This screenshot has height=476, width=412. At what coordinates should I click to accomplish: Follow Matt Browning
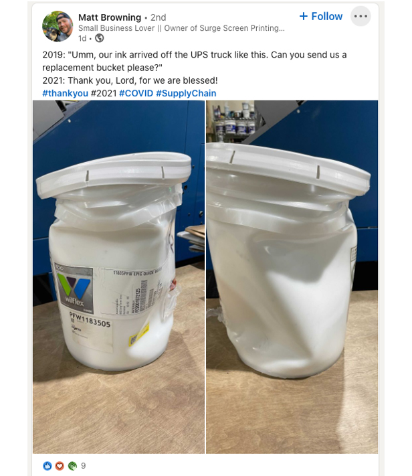321,16
